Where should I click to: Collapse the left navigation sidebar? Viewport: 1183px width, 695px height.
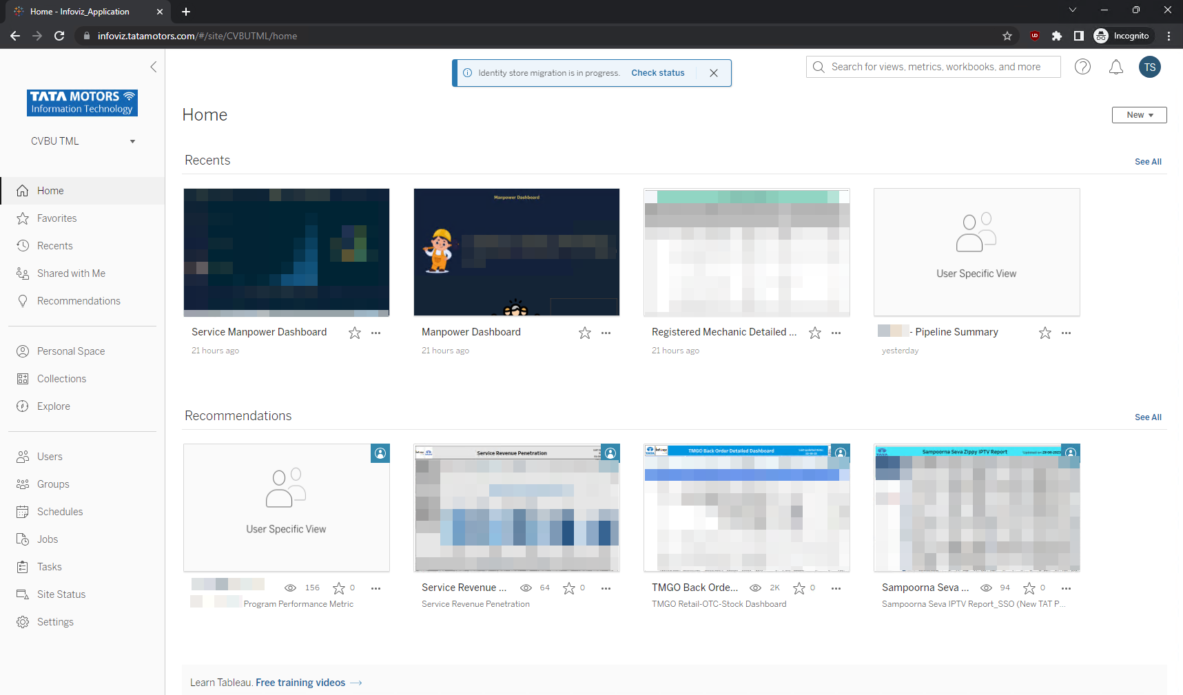click(154, 67)
